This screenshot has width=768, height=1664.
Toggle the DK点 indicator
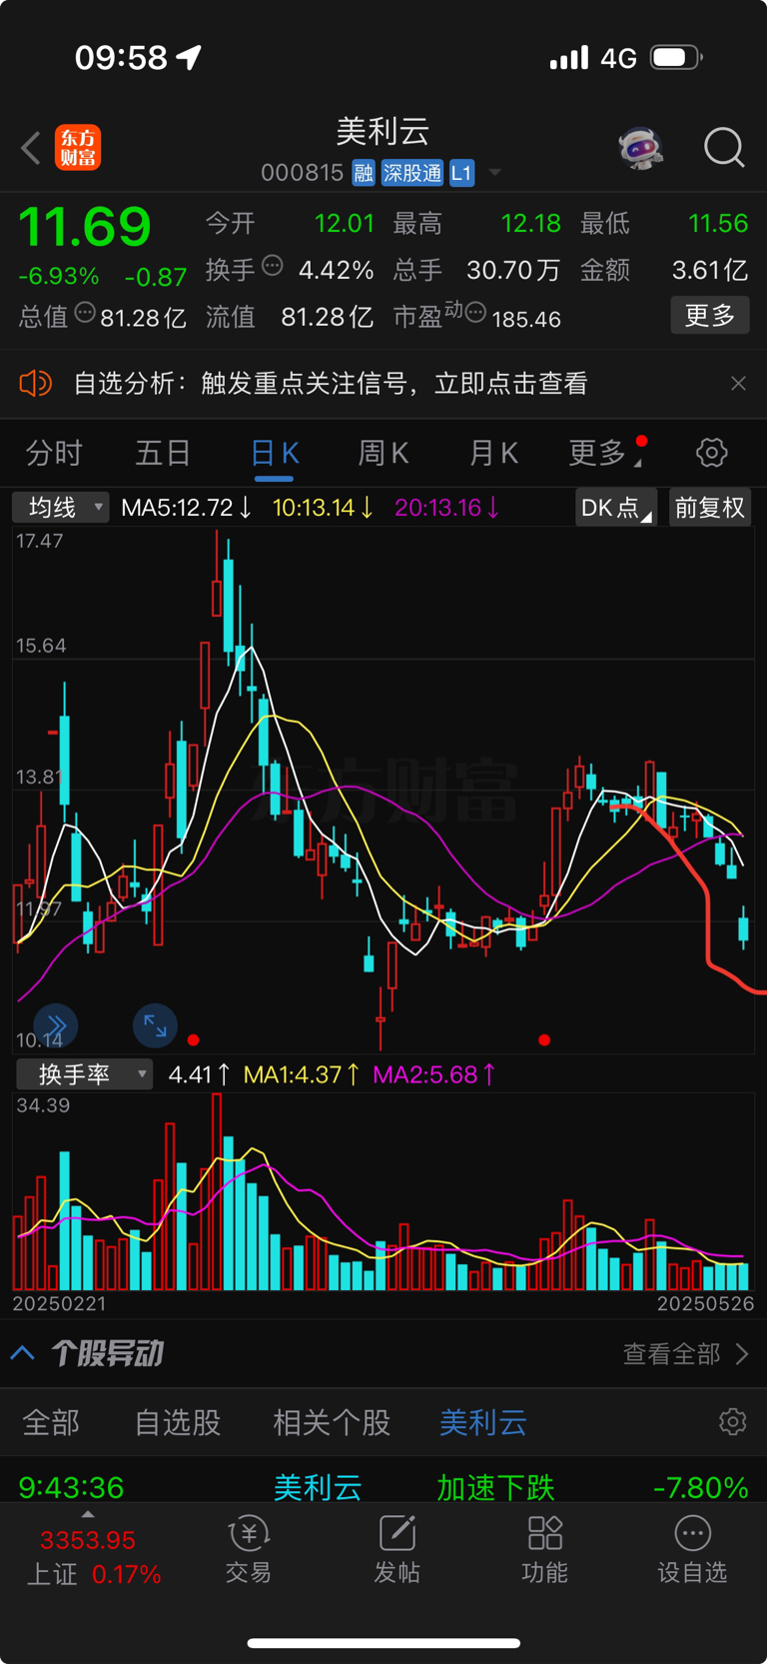click(x=616, y=508)
